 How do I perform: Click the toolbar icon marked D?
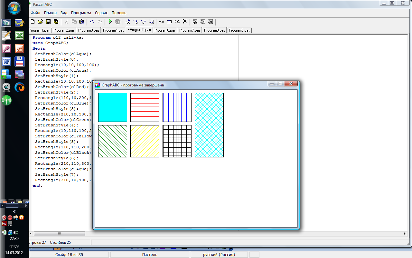coord(195,22)
